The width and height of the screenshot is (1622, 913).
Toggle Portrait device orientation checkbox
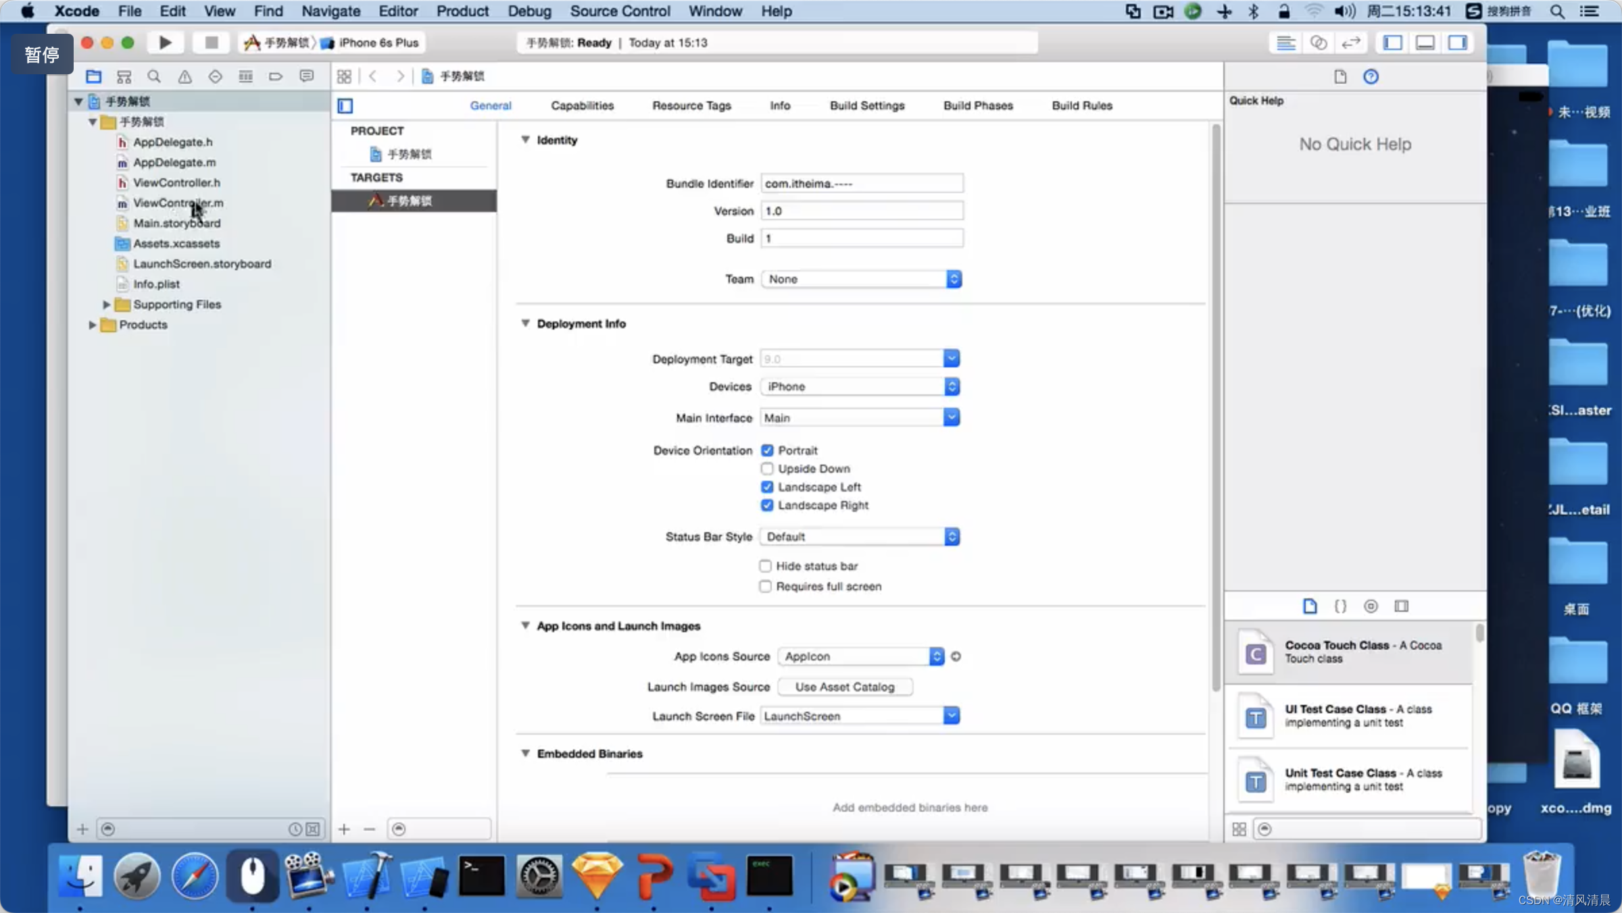tap(766, 450)
